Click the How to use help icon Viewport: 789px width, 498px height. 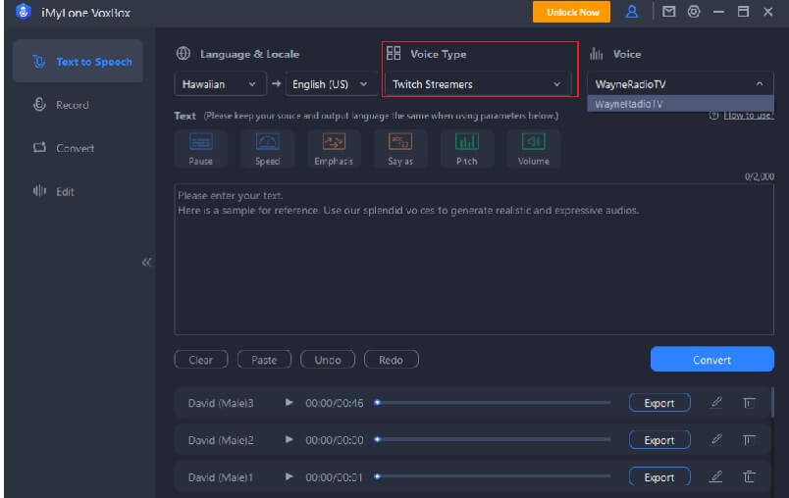(713, 116)
